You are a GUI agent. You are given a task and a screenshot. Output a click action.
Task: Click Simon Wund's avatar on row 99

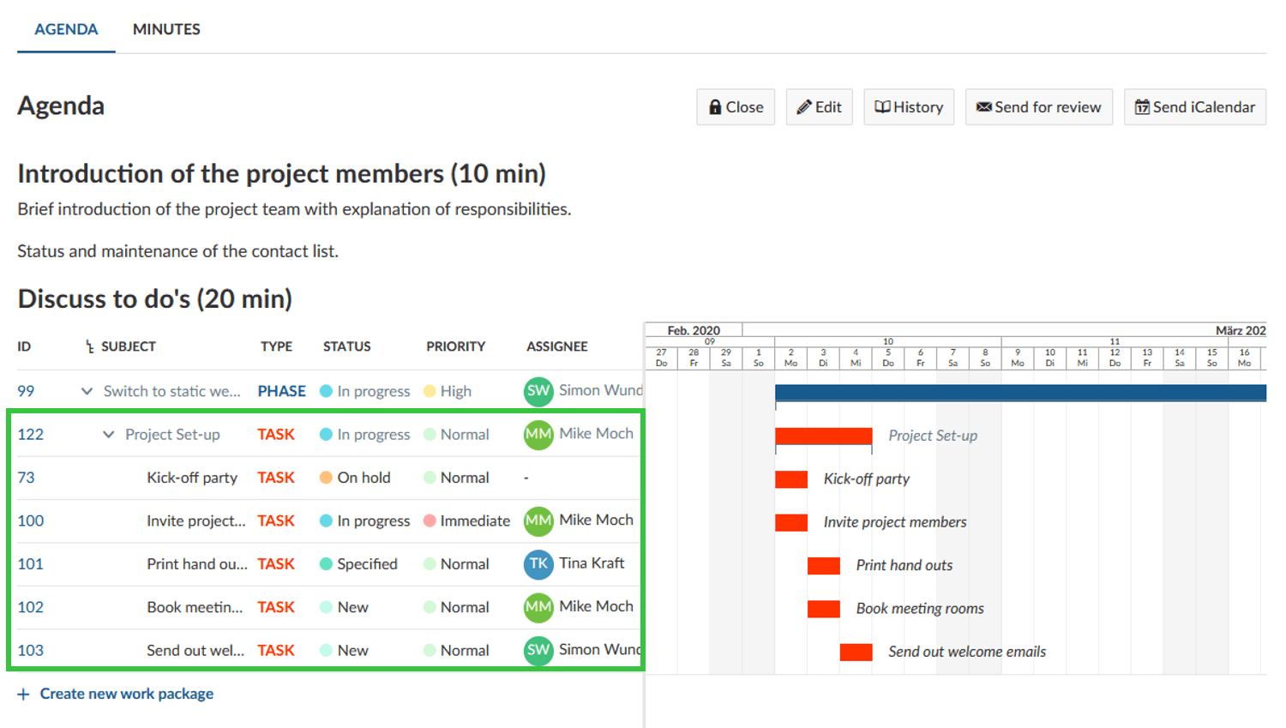(538, 391)
